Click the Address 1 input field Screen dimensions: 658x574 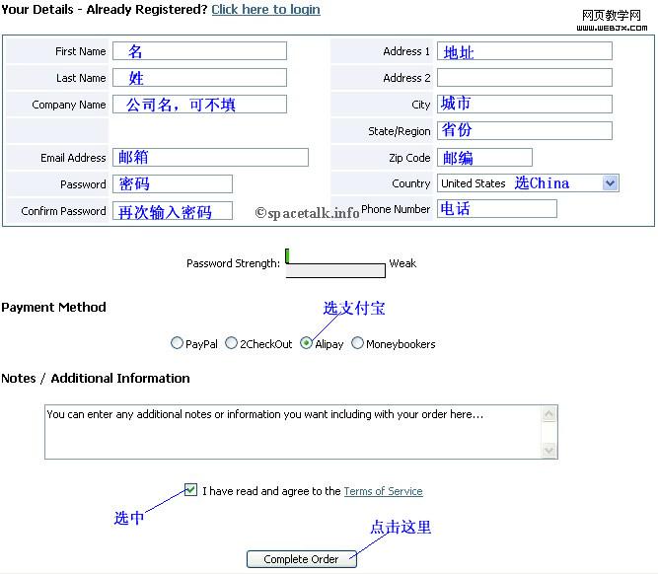click(524, 51)
